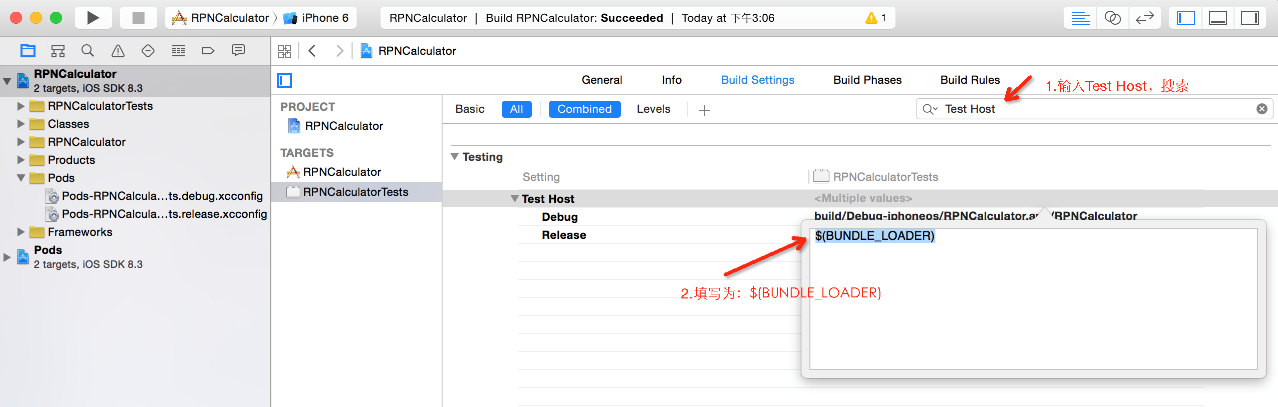Switch to the Build Phases tab
Image resolution: width=1278 pixels, height=407 pixels.
(867, 80)
